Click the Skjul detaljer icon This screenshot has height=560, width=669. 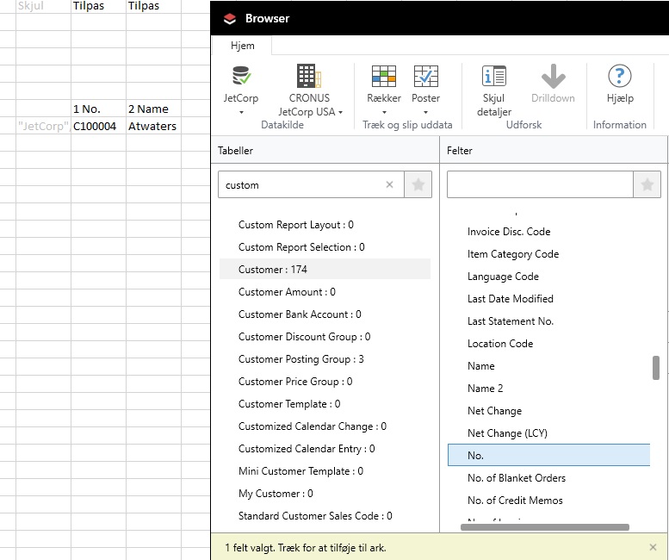[493, 76]
